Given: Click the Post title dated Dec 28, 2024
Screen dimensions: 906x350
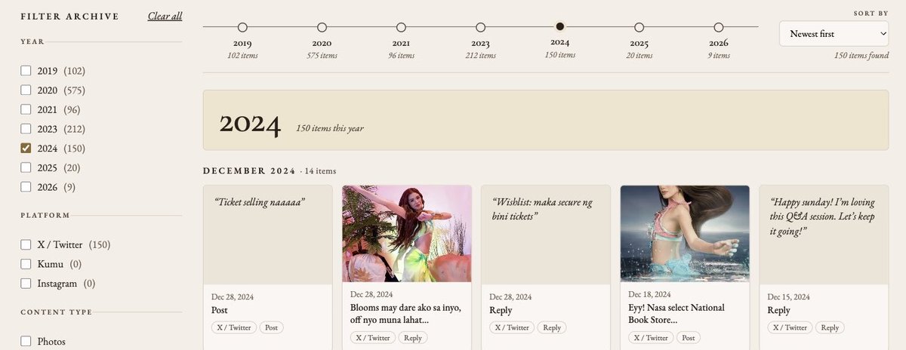Looking at the screenshot, I should click(220, 310).
